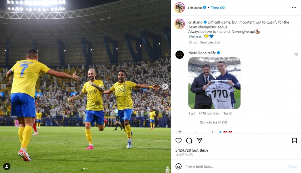Open the 5.124.728 lượt thích likes list
The width and height of the screenshot is (301, 173).
pyautogui.click(x=192, y=150)
